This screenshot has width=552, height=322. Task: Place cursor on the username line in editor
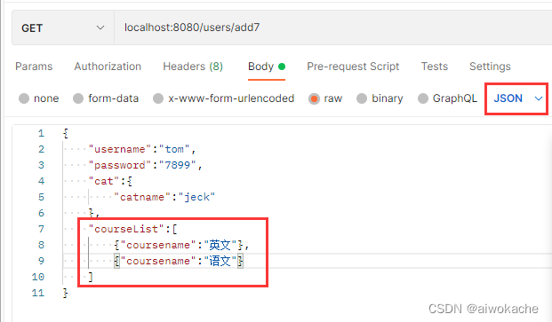click(x=142, y=149)
